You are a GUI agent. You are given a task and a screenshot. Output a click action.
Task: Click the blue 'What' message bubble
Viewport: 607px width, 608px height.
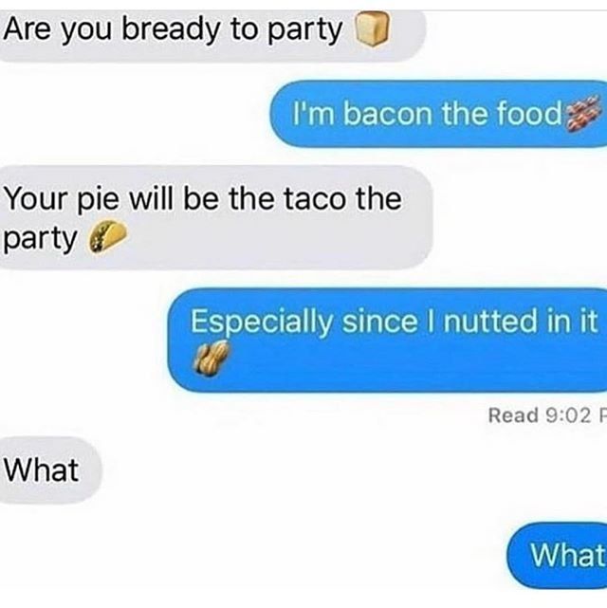point(557,555)
